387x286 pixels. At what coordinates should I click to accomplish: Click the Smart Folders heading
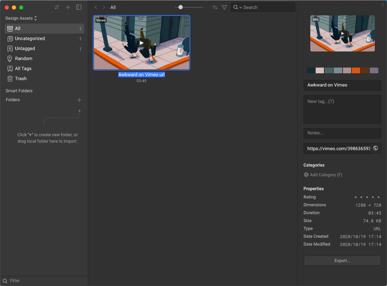click(19, 91)
